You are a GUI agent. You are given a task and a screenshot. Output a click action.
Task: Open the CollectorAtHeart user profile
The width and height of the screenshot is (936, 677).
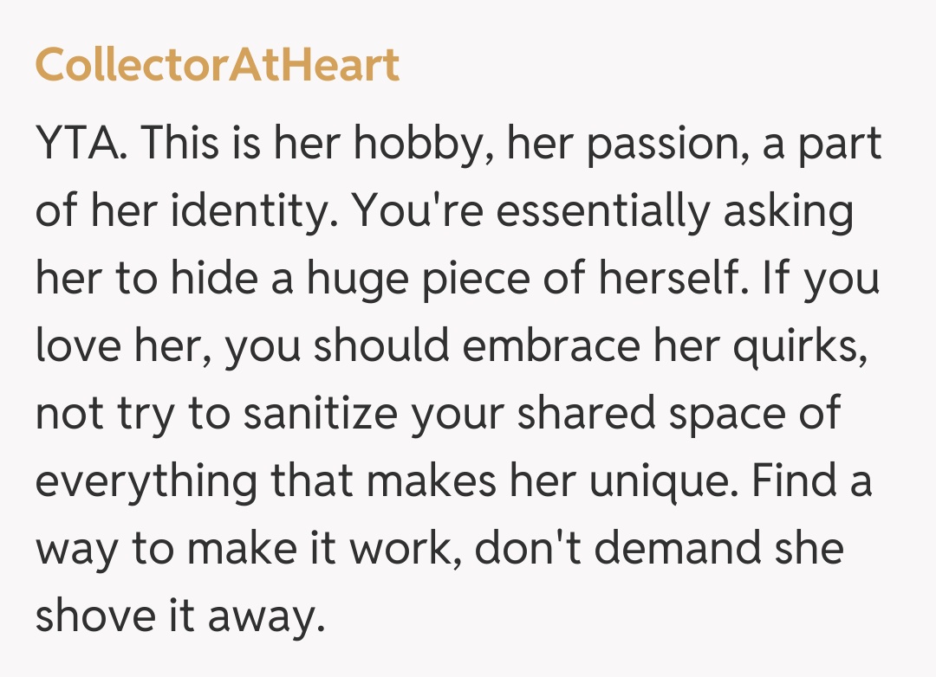coord(217,66)
